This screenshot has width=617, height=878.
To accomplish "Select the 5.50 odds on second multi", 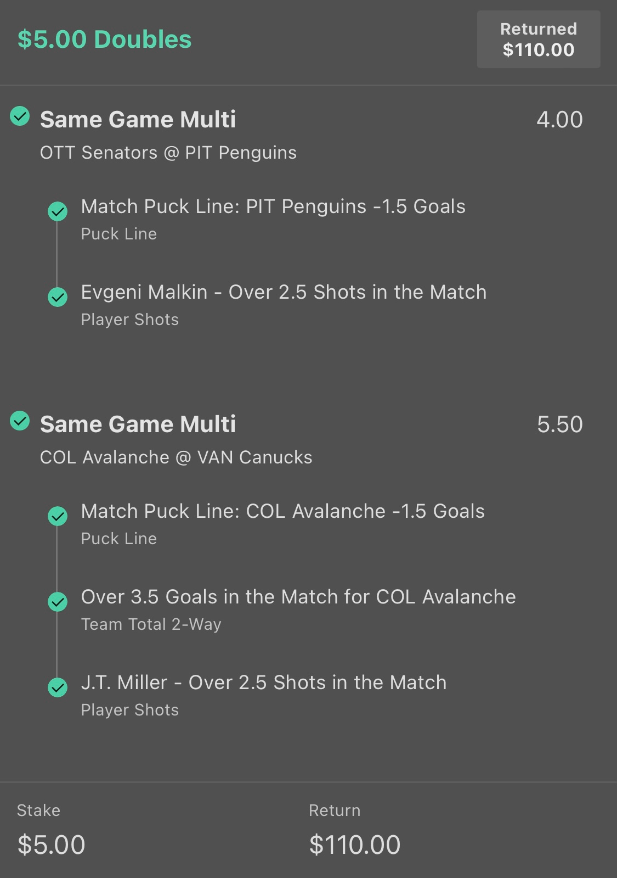I will (559, 424).
